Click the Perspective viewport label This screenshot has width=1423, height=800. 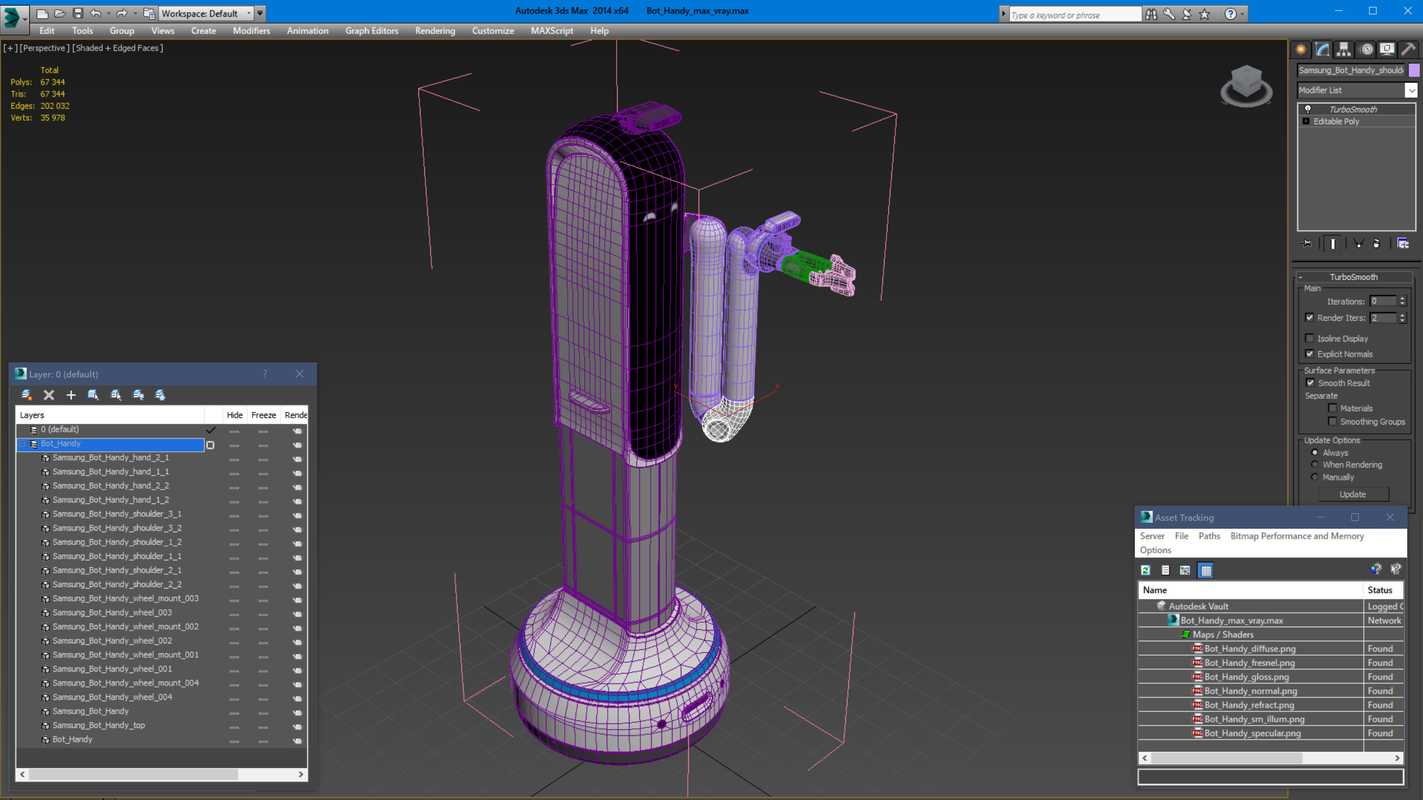45,48
